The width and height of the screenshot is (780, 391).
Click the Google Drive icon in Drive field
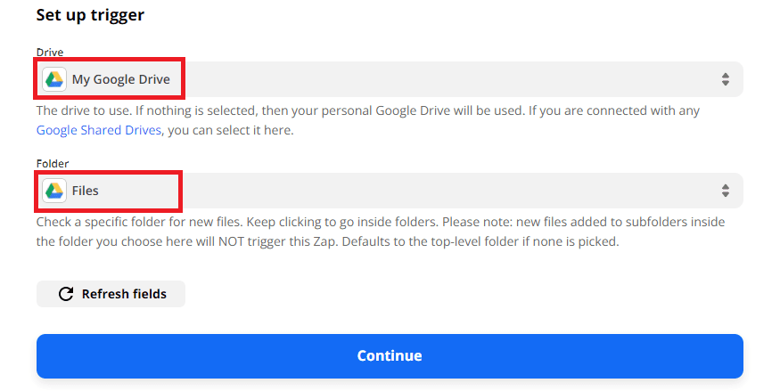pyautogui.click(x=54, y=79)
